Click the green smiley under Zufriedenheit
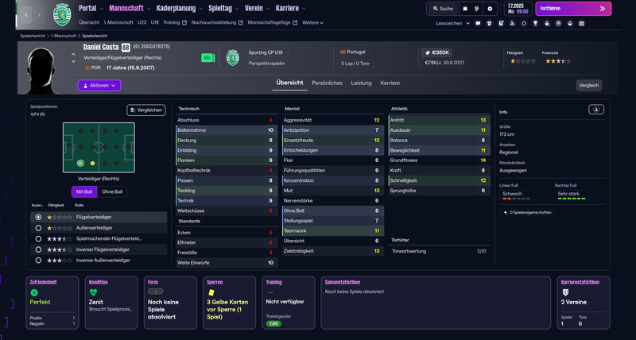Screen dimensions: 636x340 point(33,292)
